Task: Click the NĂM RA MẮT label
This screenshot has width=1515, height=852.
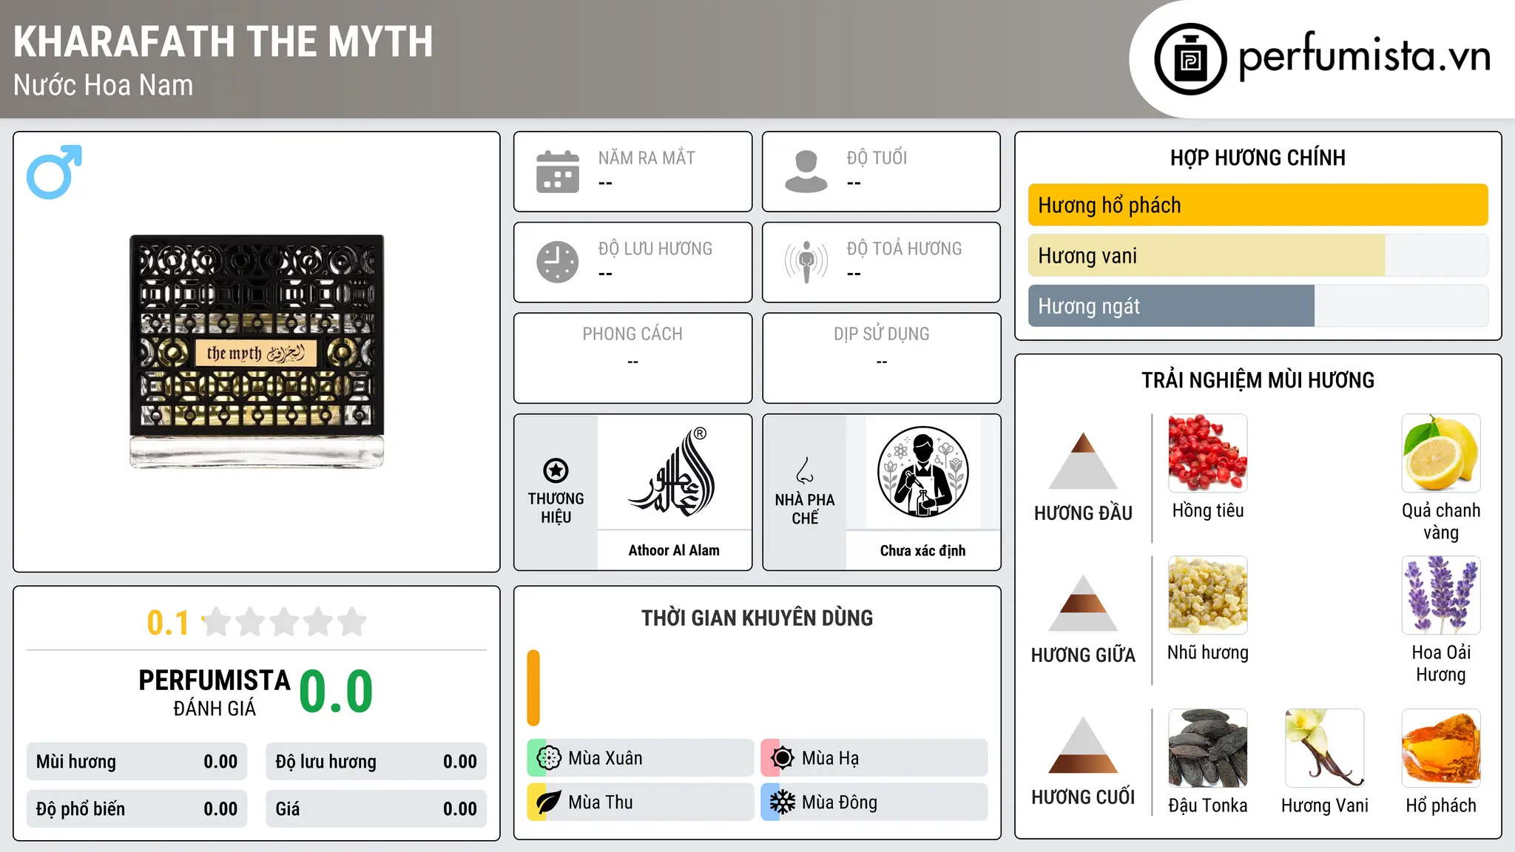Action: [x=647, y=158]
